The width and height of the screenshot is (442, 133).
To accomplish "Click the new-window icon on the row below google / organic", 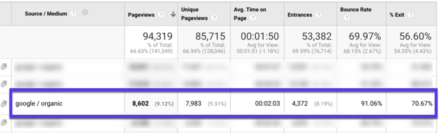I will point(4,122).
